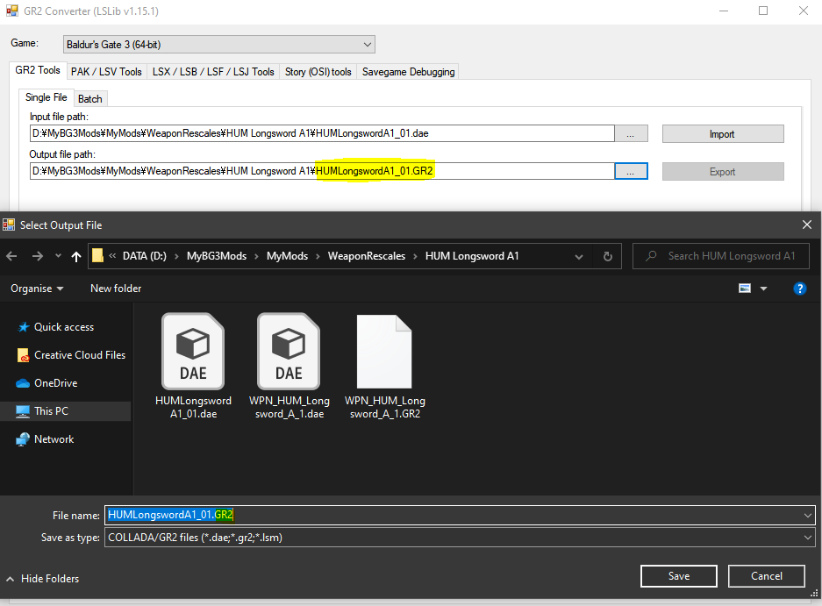Navigate to MyBG3Mods in breadcrumb
Viewport: 822px width, 606px height.
[x=217, y=256]
